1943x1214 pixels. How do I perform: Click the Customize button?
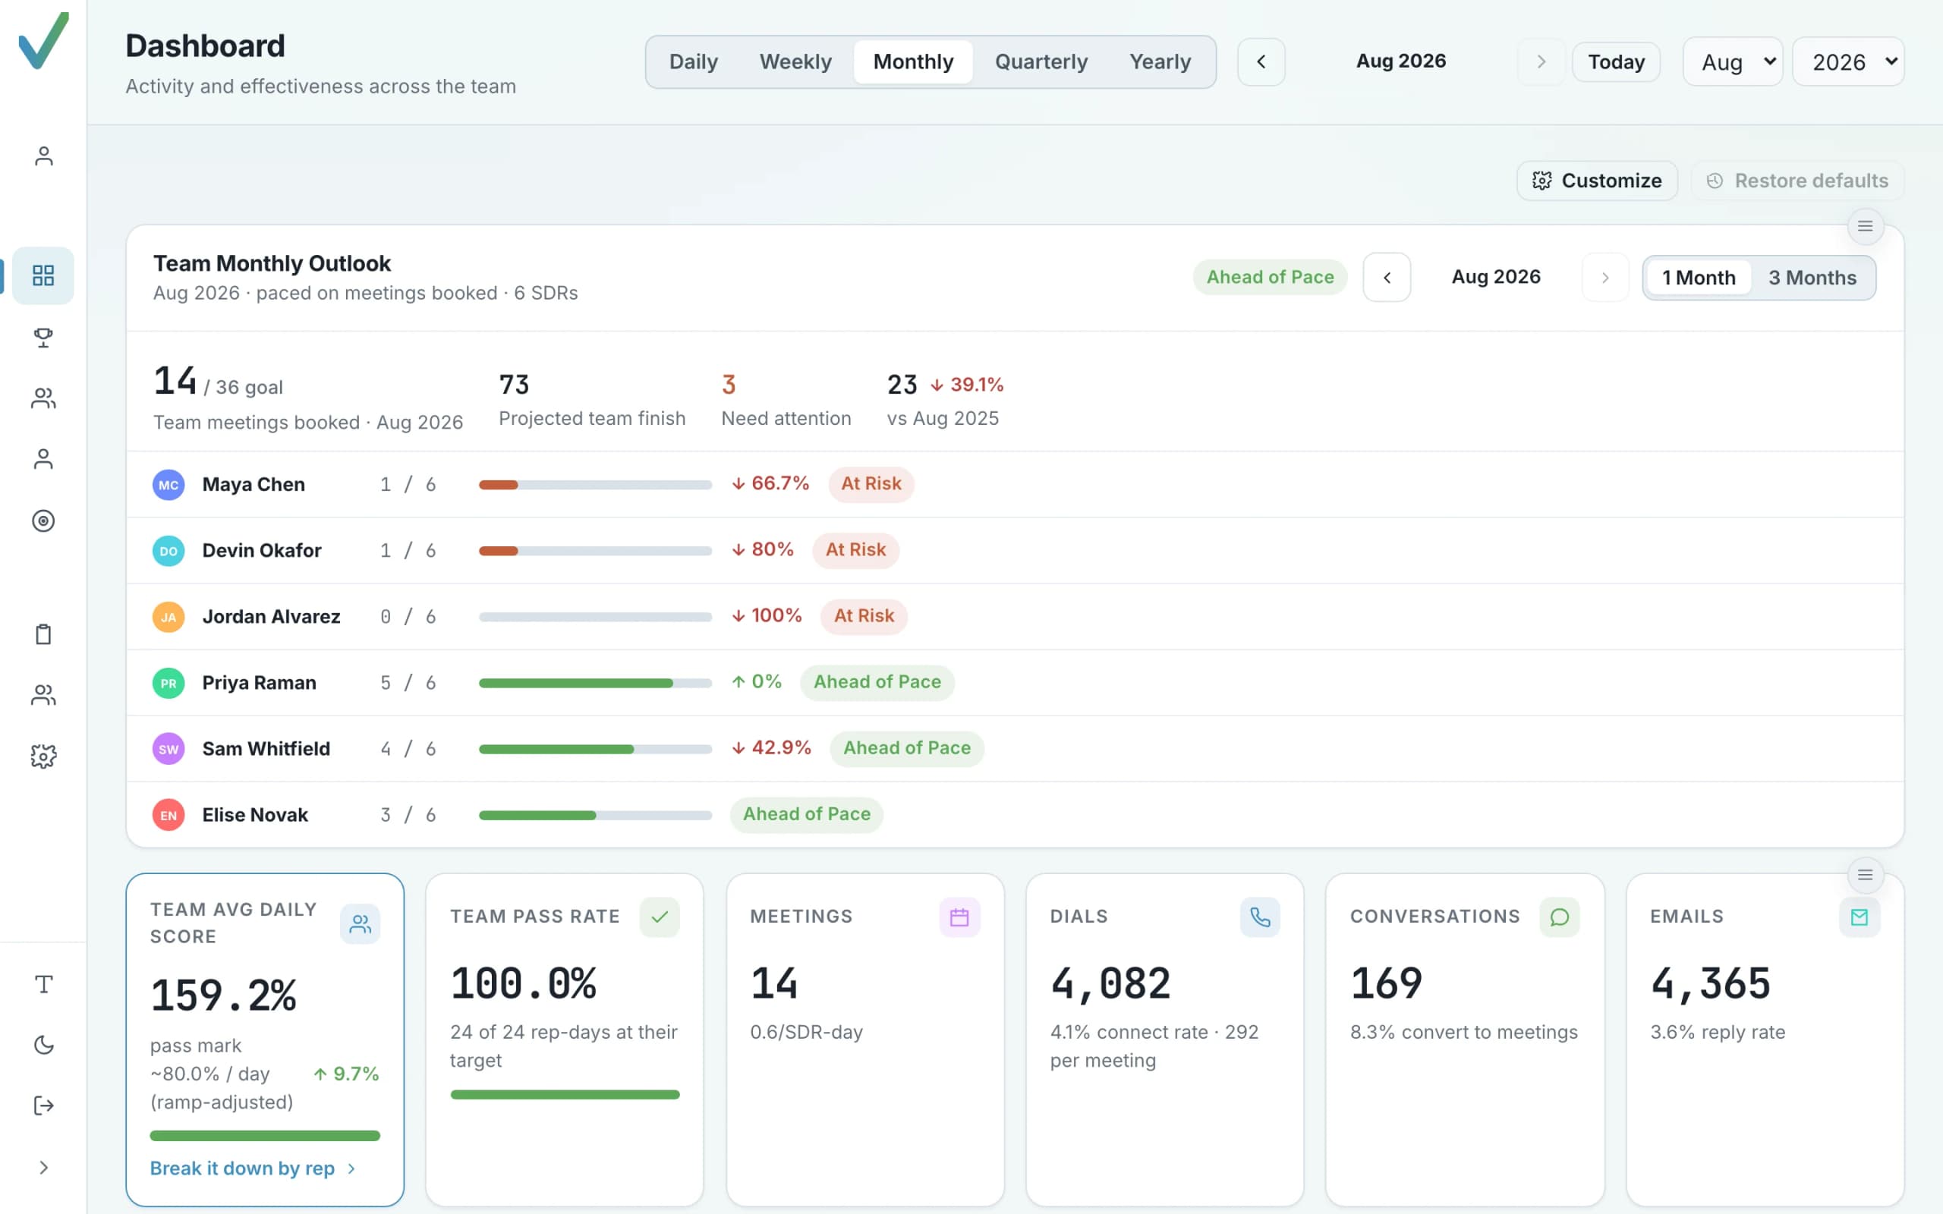(x=1597, y=181)
